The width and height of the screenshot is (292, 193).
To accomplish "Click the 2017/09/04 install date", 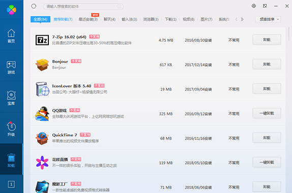I will (198, 89).
